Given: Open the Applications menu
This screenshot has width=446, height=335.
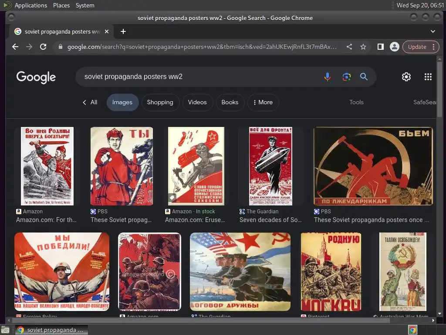Looking at the screenshot, I should point(31,5).
